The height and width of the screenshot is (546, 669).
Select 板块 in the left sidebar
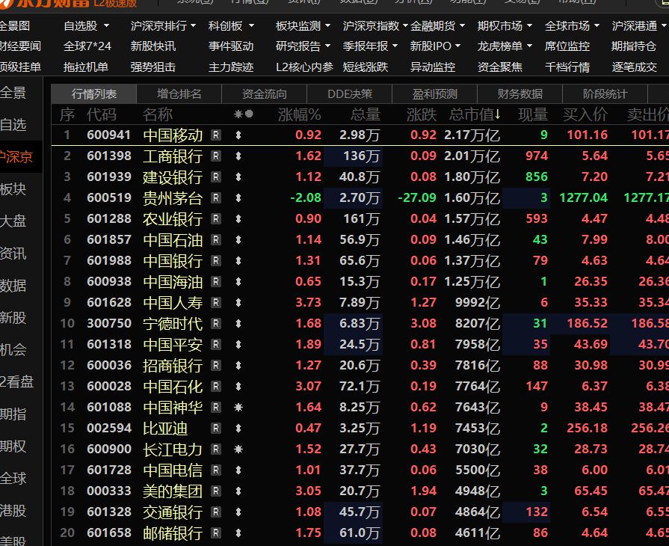coord(13,189)
